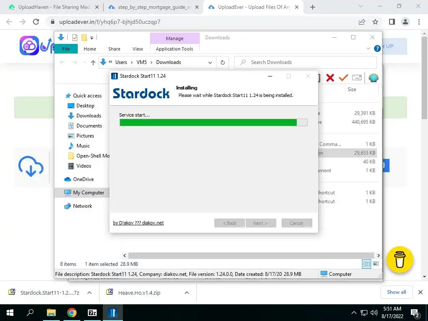Click the Properties icon in Explorer quick access toolbar
The height and width of the screenshot is (321, 428).
point(74,38)
